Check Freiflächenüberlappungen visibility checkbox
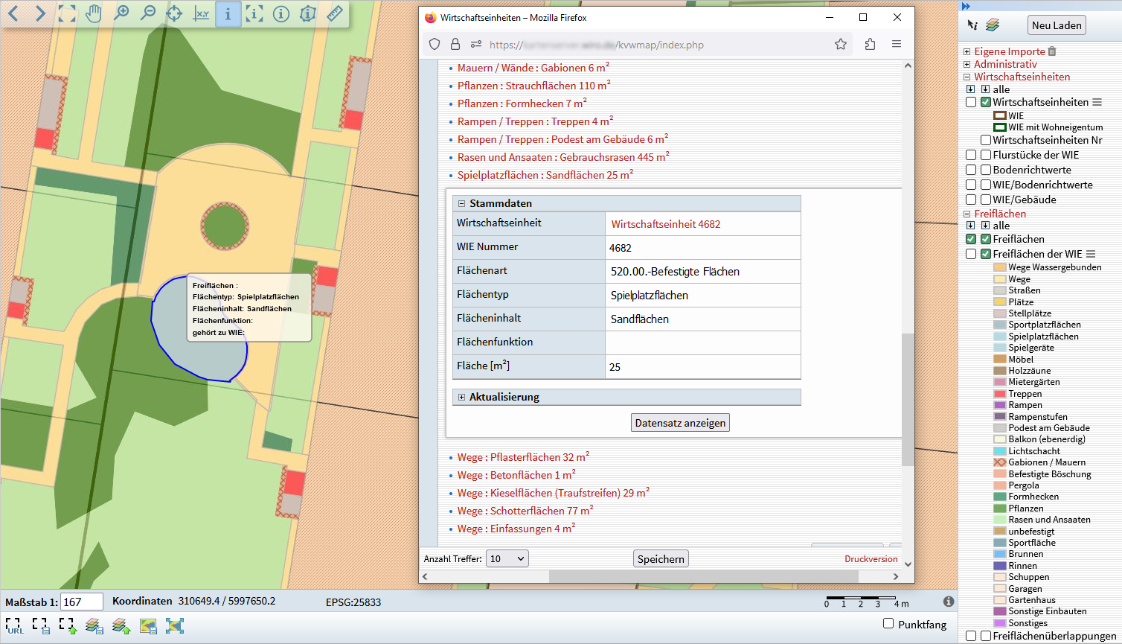 point(986,636)
